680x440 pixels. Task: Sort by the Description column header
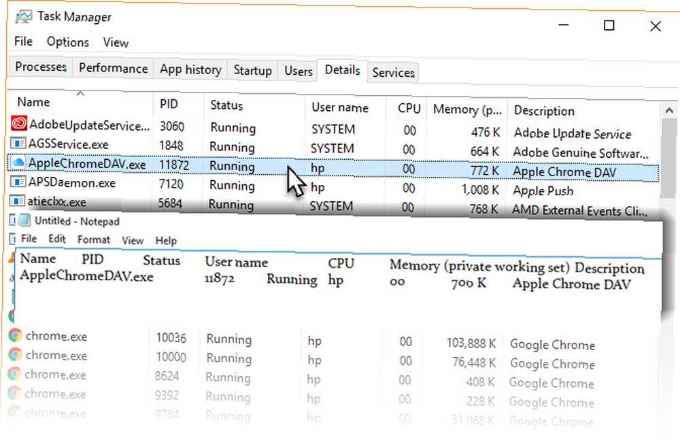[583, 111]
